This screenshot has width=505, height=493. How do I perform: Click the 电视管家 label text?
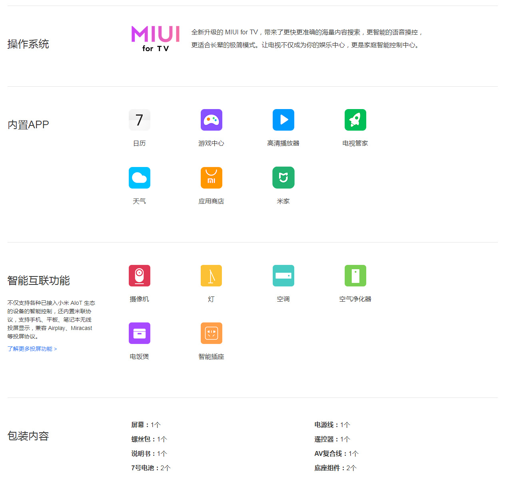tap(355, 143)
